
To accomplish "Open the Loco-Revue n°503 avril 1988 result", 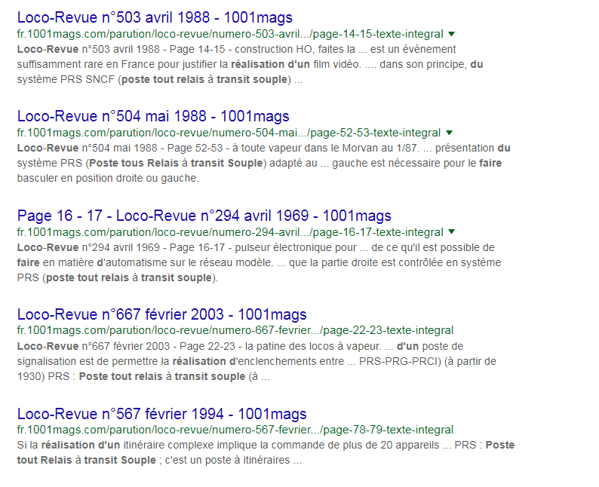I will pyautogui.click(x=155, y=17).
